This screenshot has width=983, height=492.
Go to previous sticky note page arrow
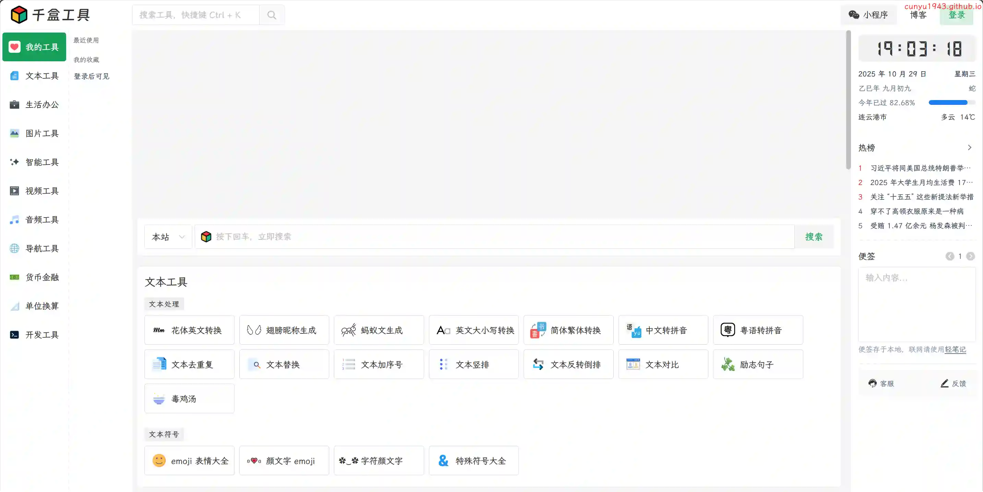coord(950,256)
